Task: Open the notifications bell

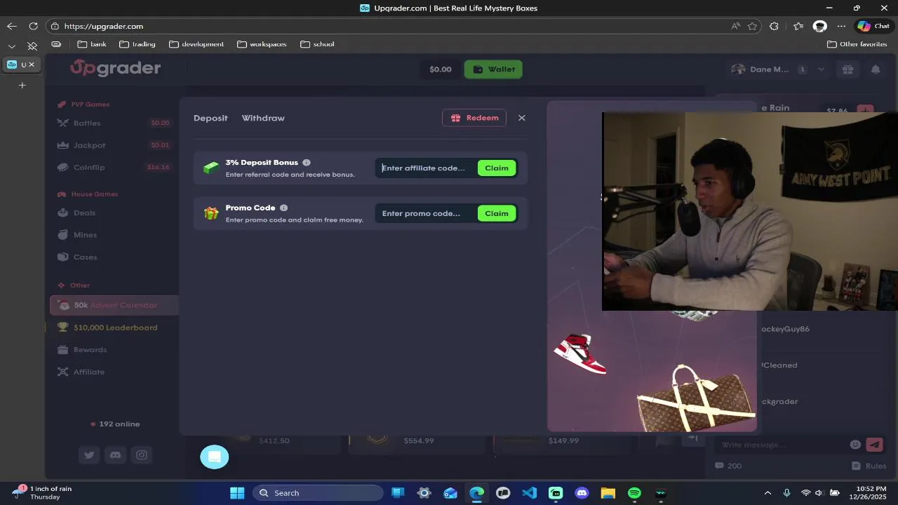Action: tap(876, 69)
